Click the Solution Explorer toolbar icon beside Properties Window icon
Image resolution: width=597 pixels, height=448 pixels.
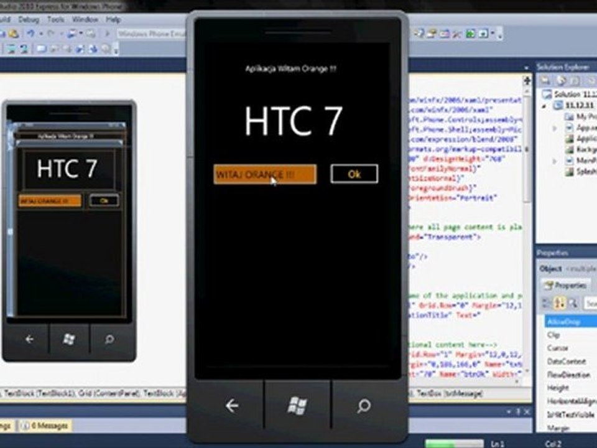[x=419, y=34]
